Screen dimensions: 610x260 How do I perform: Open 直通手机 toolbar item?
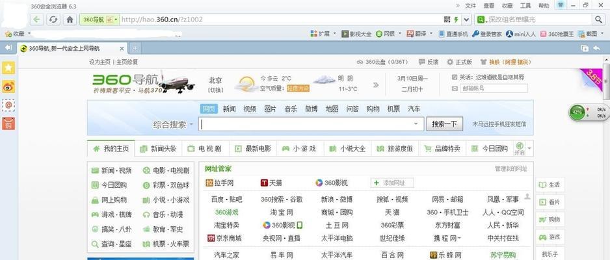click(x=453, y=34)
